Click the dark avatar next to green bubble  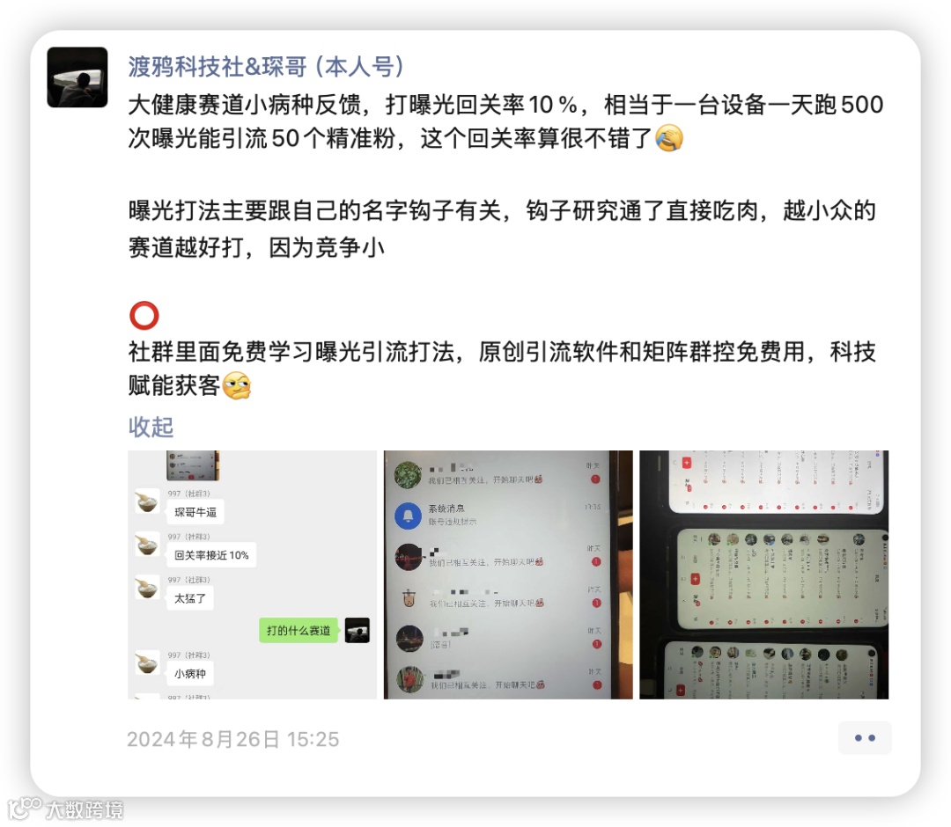click(358, 630)
